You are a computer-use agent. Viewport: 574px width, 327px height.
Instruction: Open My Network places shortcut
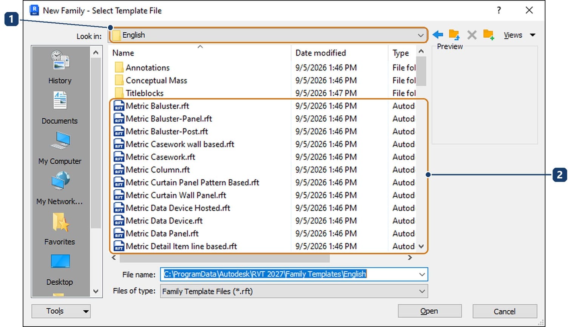coord(60,188)
